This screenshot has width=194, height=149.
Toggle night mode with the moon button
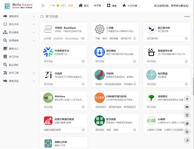[187, 140]
